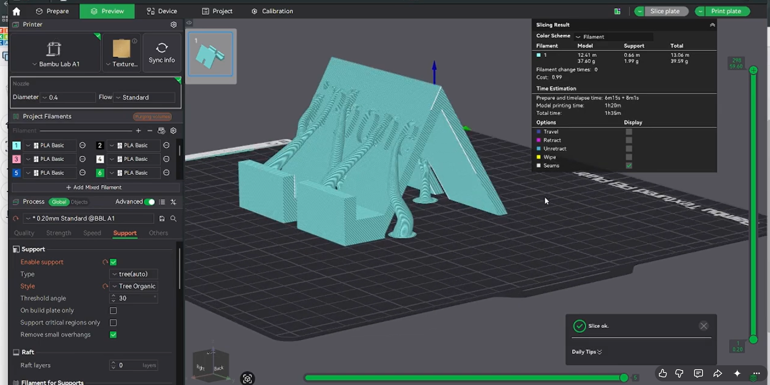Click the Purging volumes button
The width and height of the screenshot is (770, 385).
(152, 117)
